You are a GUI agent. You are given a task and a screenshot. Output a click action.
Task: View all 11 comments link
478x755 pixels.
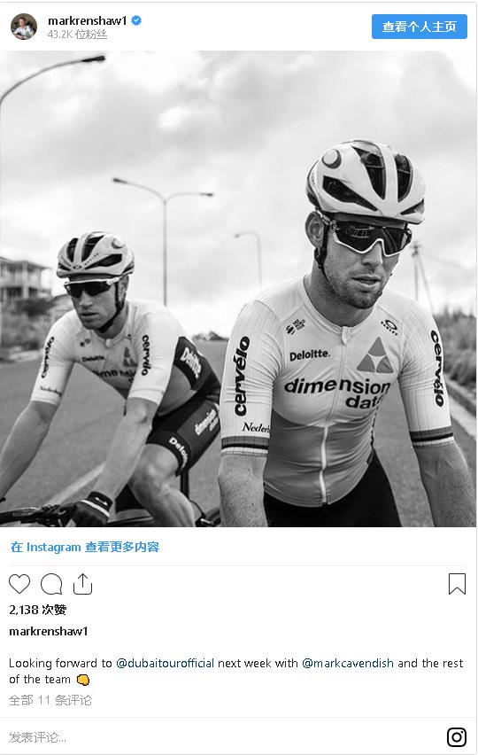[50, 700]
